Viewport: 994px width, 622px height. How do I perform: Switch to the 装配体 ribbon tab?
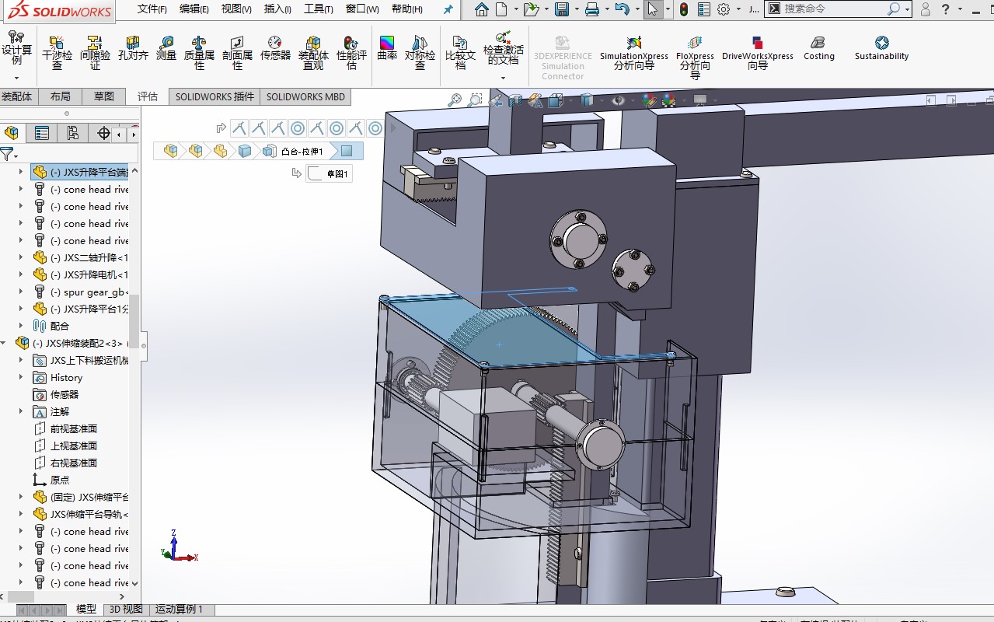[16, 96]
